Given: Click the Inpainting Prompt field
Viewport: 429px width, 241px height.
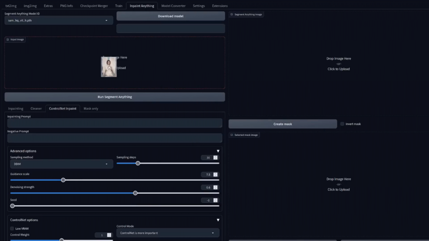Looking at the screenshot, I should (x=115, y=123).
